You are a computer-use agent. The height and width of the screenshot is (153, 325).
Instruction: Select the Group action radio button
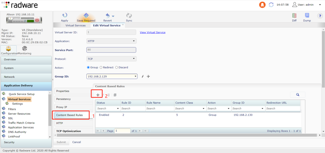pos(88,68)
